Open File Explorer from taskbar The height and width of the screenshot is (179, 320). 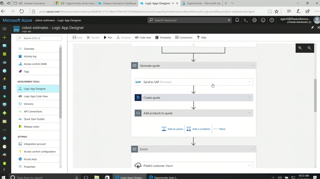(x=97, y=177)
